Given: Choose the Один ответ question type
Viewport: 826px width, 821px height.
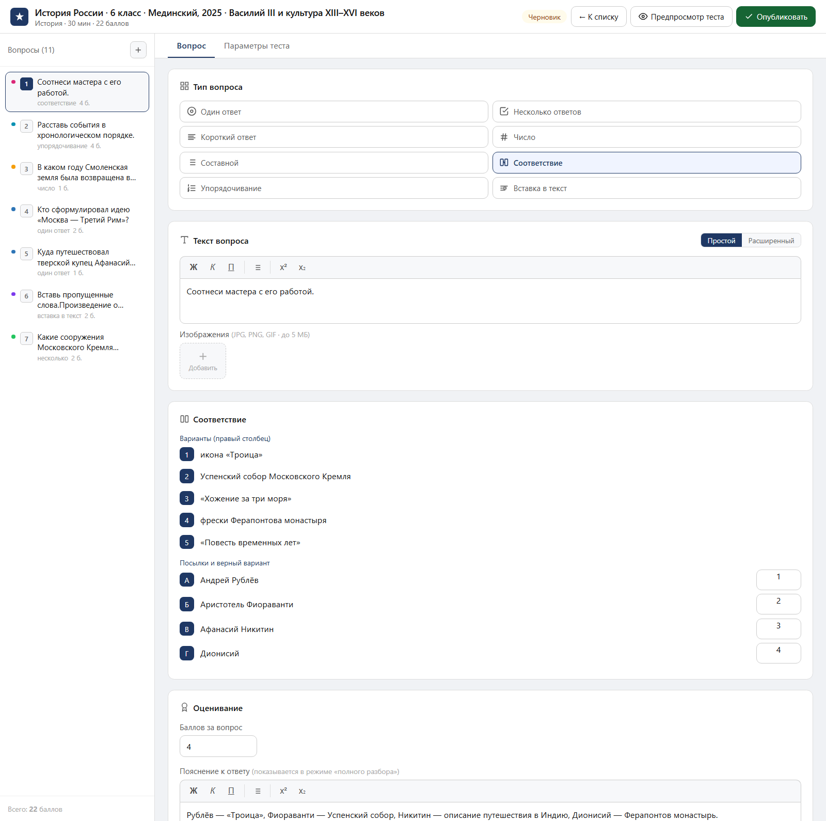Looking at the screenshot, I should click(x=334, y=112).
